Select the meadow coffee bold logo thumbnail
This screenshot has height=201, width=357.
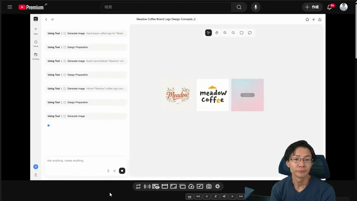213,95
